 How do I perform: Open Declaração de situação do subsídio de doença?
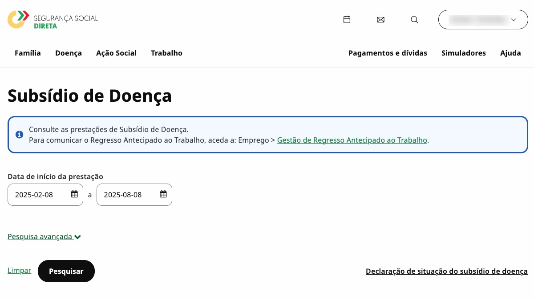446,271
